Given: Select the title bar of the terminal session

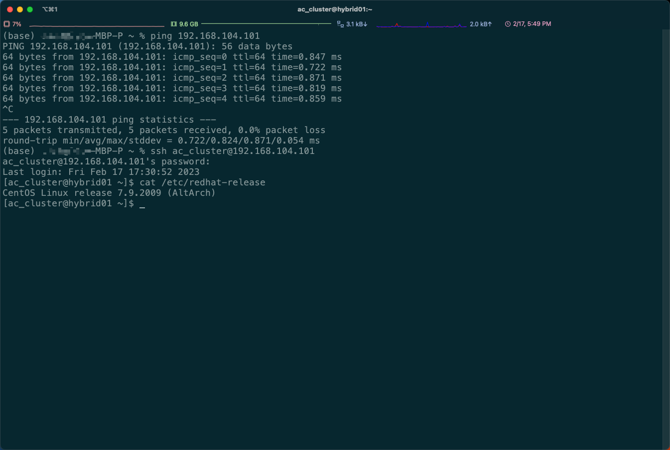Looking at the screenshot, I should [199, 9].
